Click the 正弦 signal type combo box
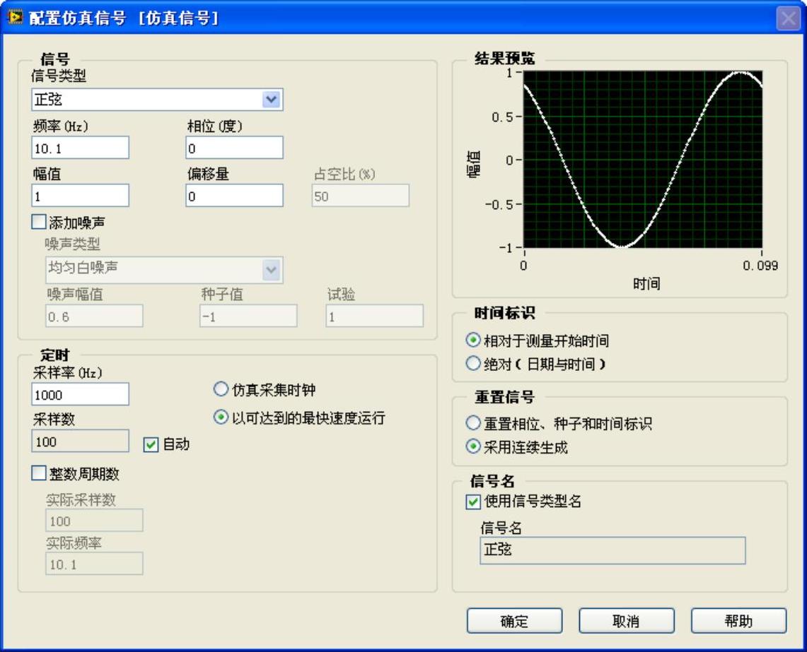 click(157, 99)
